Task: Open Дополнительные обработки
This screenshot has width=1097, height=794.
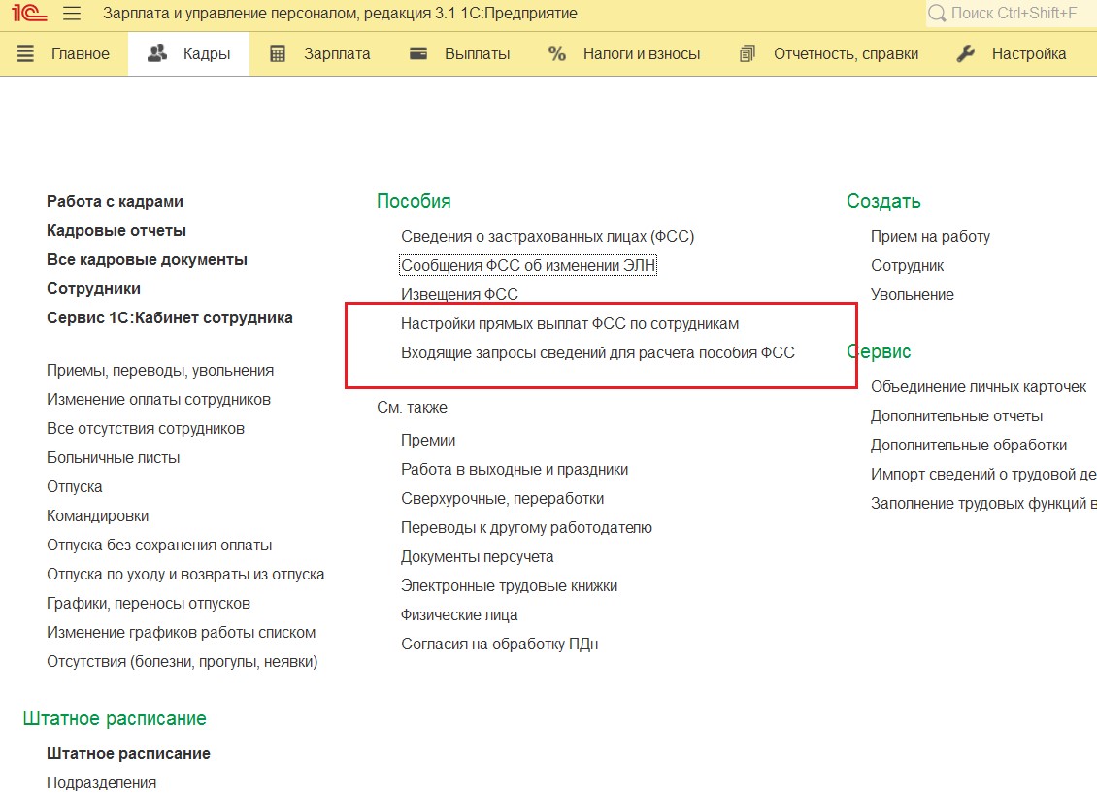Action: coord(969,446)
